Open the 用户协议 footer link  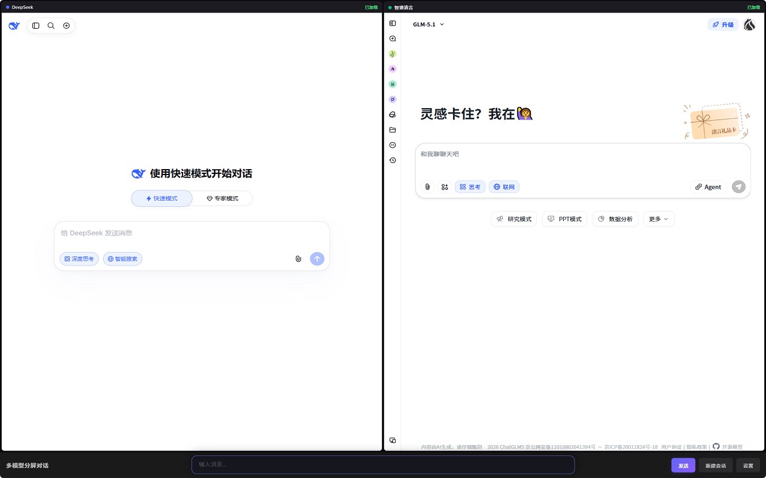[x=671, y=447]
